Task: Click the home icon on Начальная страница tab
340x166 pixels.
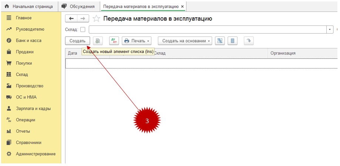Action: pyautogui.click(x=7, y=7)
